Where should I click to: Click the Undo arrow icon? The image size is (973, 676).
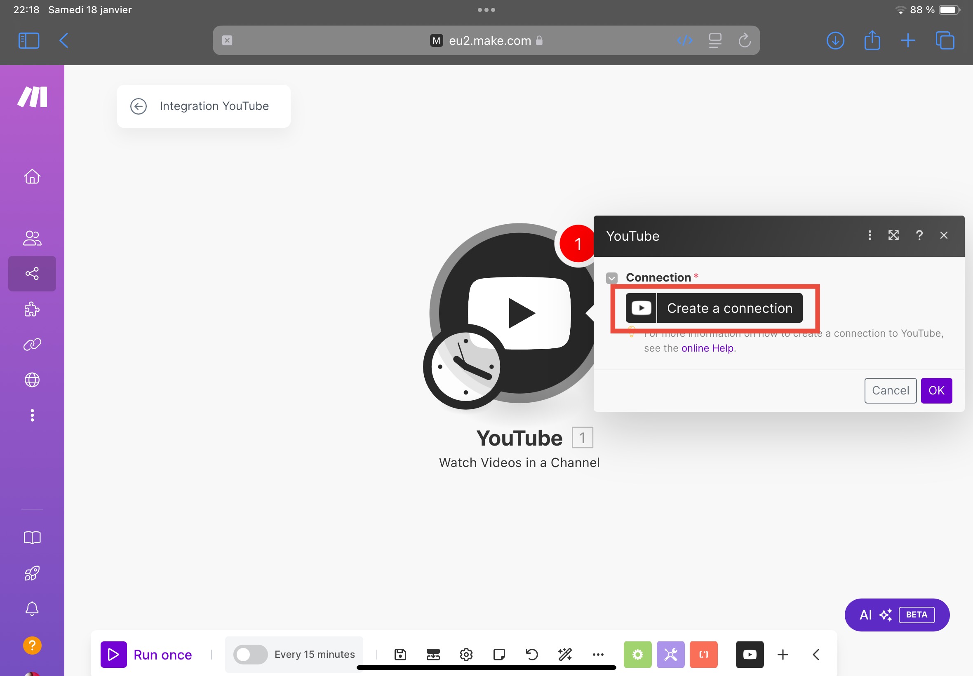tap(532, 655)
